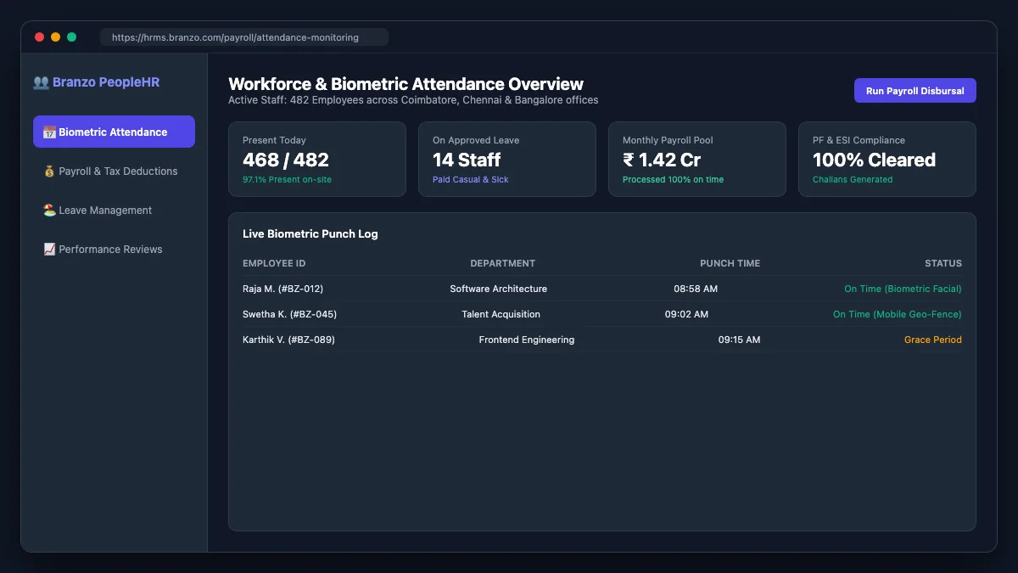Screen dimensions: 1018x573
Task: Click the DEPARTMENT column header
Action: click(x=503, y=263)
